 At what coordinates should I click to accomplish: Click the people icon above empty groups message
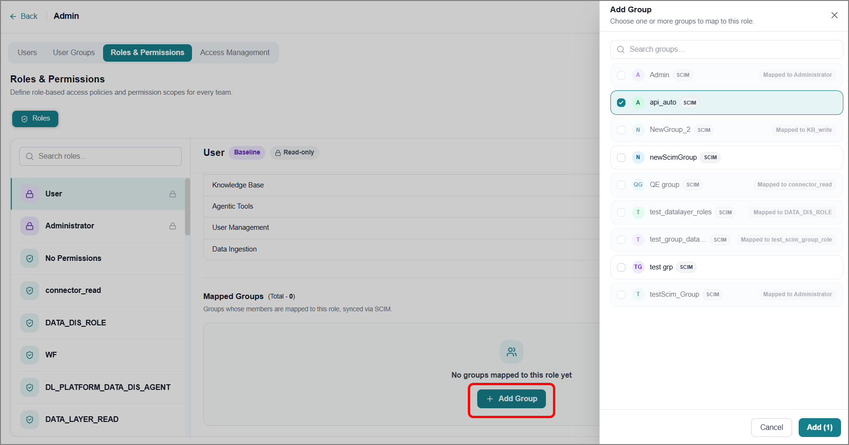pyautogui.click(x=512, y=352)
